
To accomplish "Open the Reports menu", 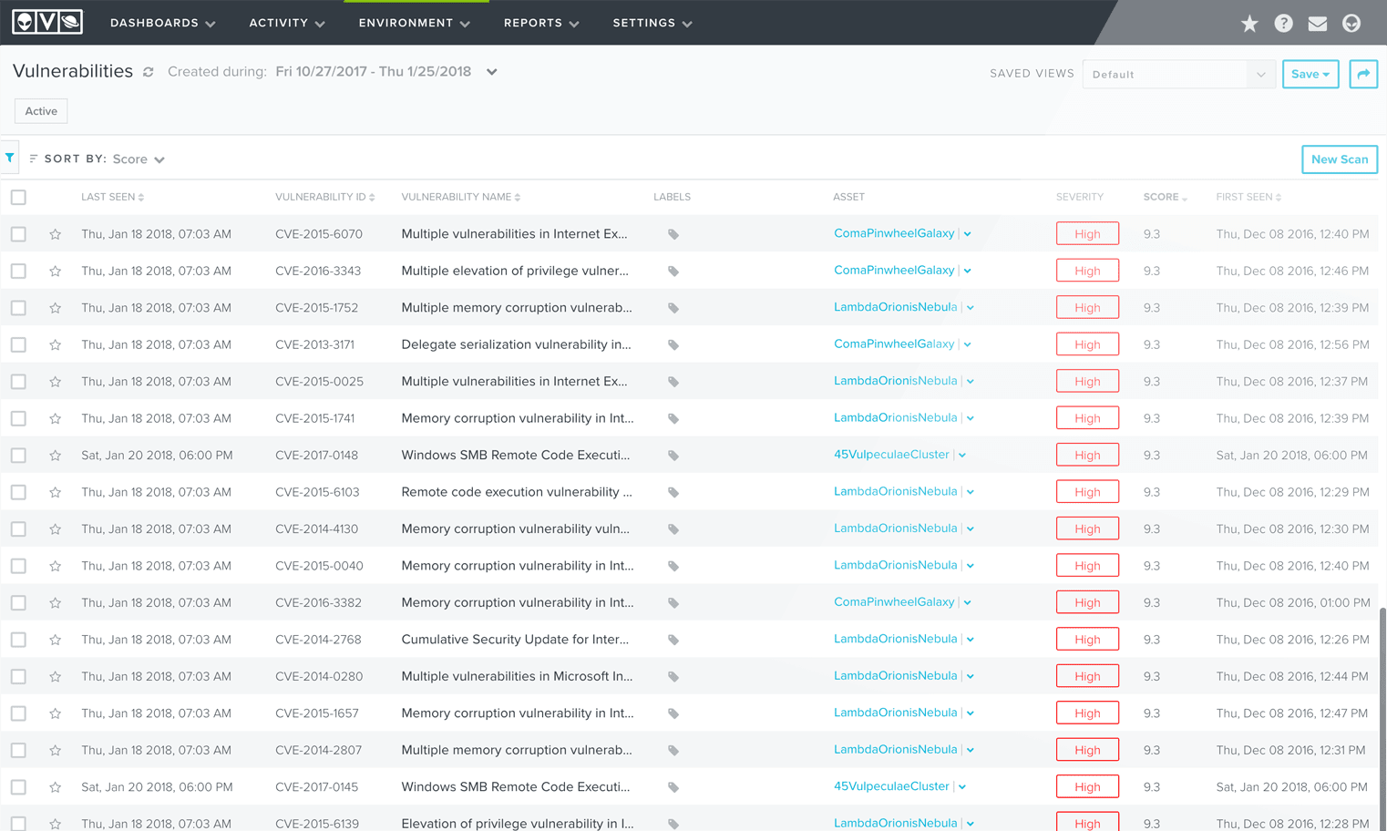I will tap(540, 23).
